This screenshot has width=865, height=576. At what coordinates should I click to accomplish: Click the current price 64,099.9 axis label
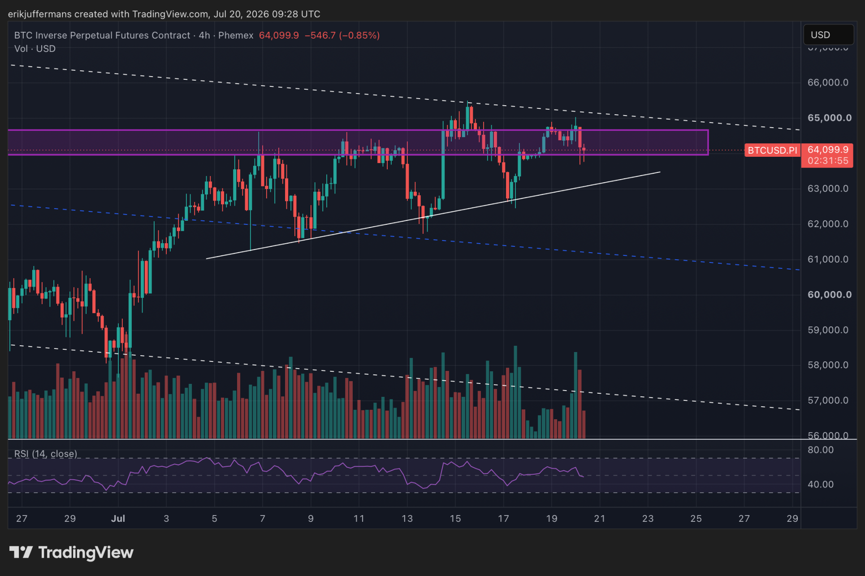pyautogui.click(x=827, y=150)
